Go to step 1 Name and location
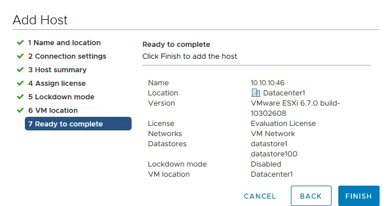The width and height of the screenshot is (392, 206). [x=64, y=43]
